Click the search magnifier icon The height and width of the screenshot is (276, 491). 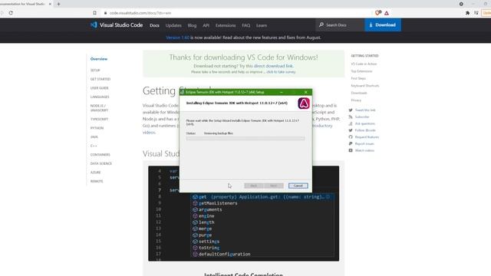tap(321, 25)
